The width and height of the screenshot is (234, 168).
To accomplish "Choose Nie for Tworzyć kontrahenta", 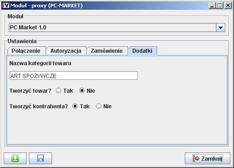I will tap(99, 106).
